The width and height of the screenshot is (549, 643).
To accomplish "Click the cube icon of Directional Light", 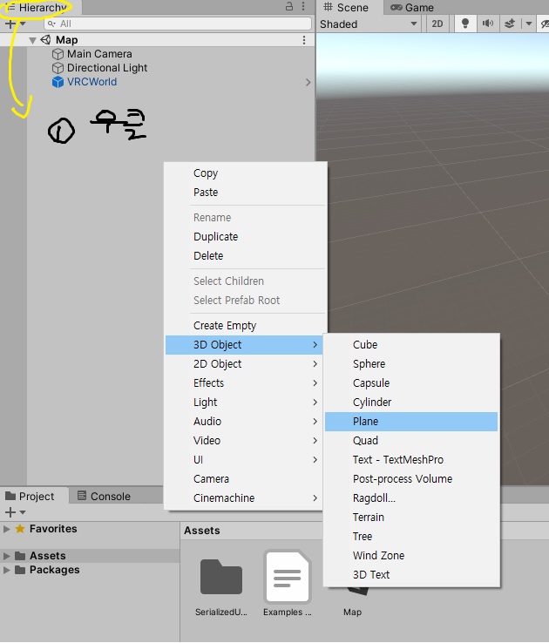I will click(x=58, y=68).
